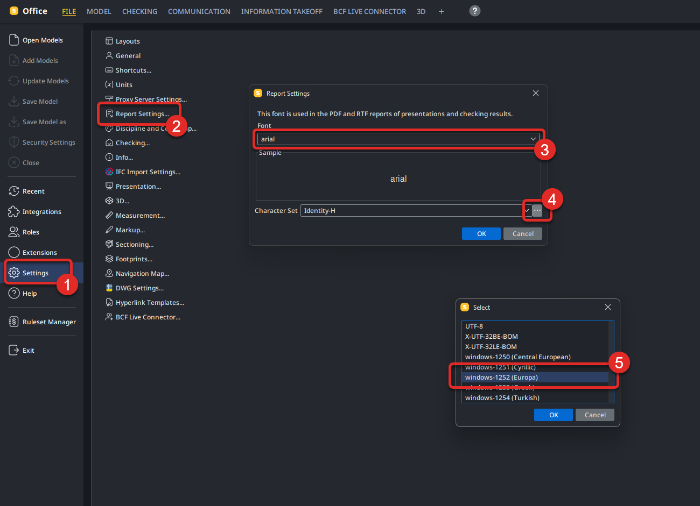
Task: Select the FILE tab
Action: tap(69, 11)
